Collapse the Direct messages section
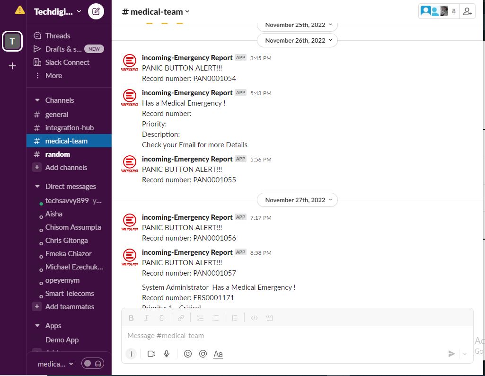485x376 pixels. coord(37,187)
